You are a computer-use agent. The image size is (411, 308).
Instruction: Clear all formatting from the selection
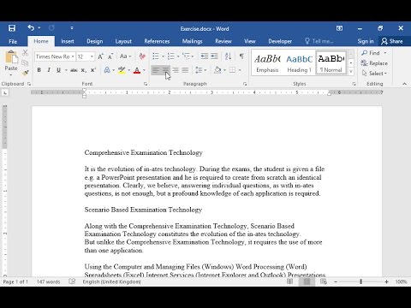[142, 56]
